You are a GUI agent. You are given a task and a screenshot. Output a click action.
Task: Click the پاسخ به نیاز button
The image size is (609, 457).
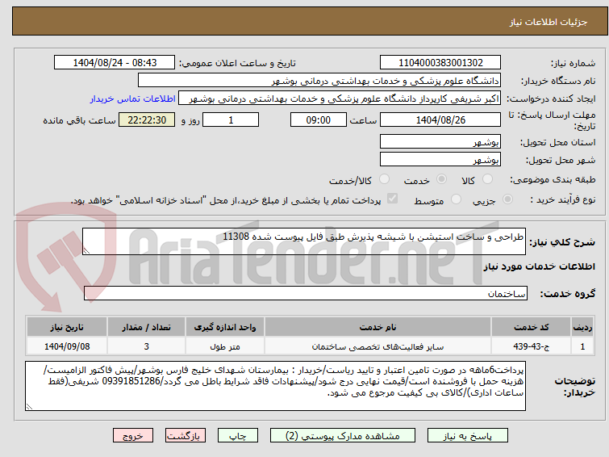coord(467,436)
